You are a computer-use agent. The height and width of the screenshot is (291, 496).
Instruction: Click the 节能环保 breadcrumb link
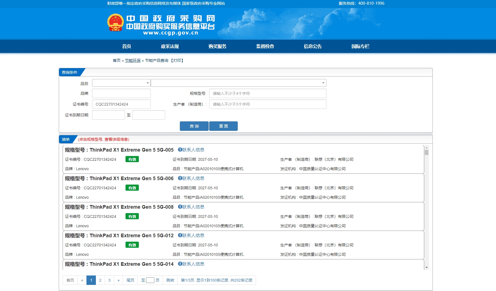click(x=132, y=60)
